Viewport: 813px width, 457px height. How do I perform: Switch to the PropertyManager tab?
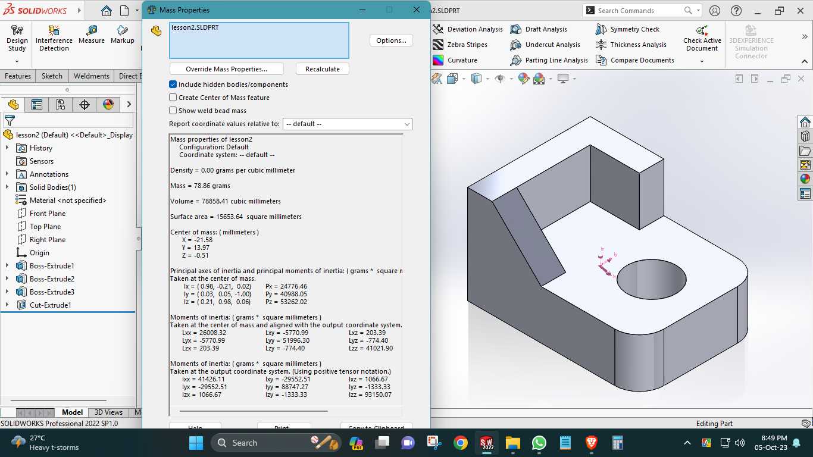[x=37, y=105]
